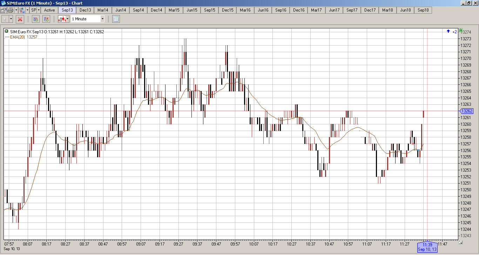Viewport: 479px width, 255px height.
Task: Click the chart window icon in the title bar
Action: pyautogui.click(x=4, y=3)
